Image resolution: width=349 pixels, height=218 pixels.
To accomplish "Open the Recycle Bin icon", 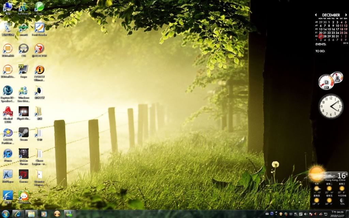I will pyautogui.click(x=7, y=28).
